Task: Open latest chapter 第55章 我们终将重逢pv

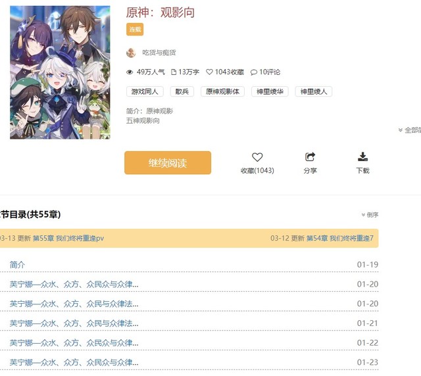Action: tap(68, 238)
